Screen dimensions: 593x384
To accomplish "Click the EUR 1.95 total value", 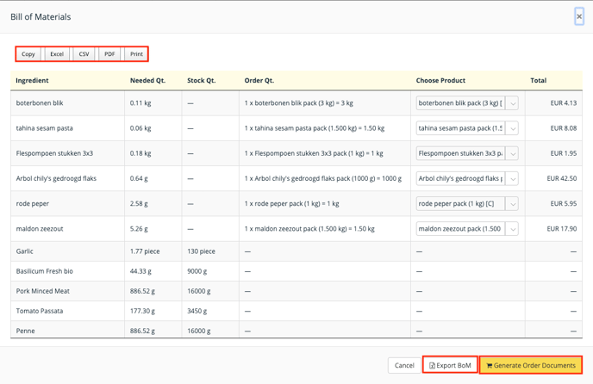I will 564,153.
